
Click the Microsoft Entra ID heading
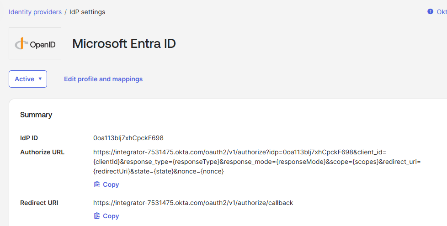pyautogui.click(x=124, y=43)
